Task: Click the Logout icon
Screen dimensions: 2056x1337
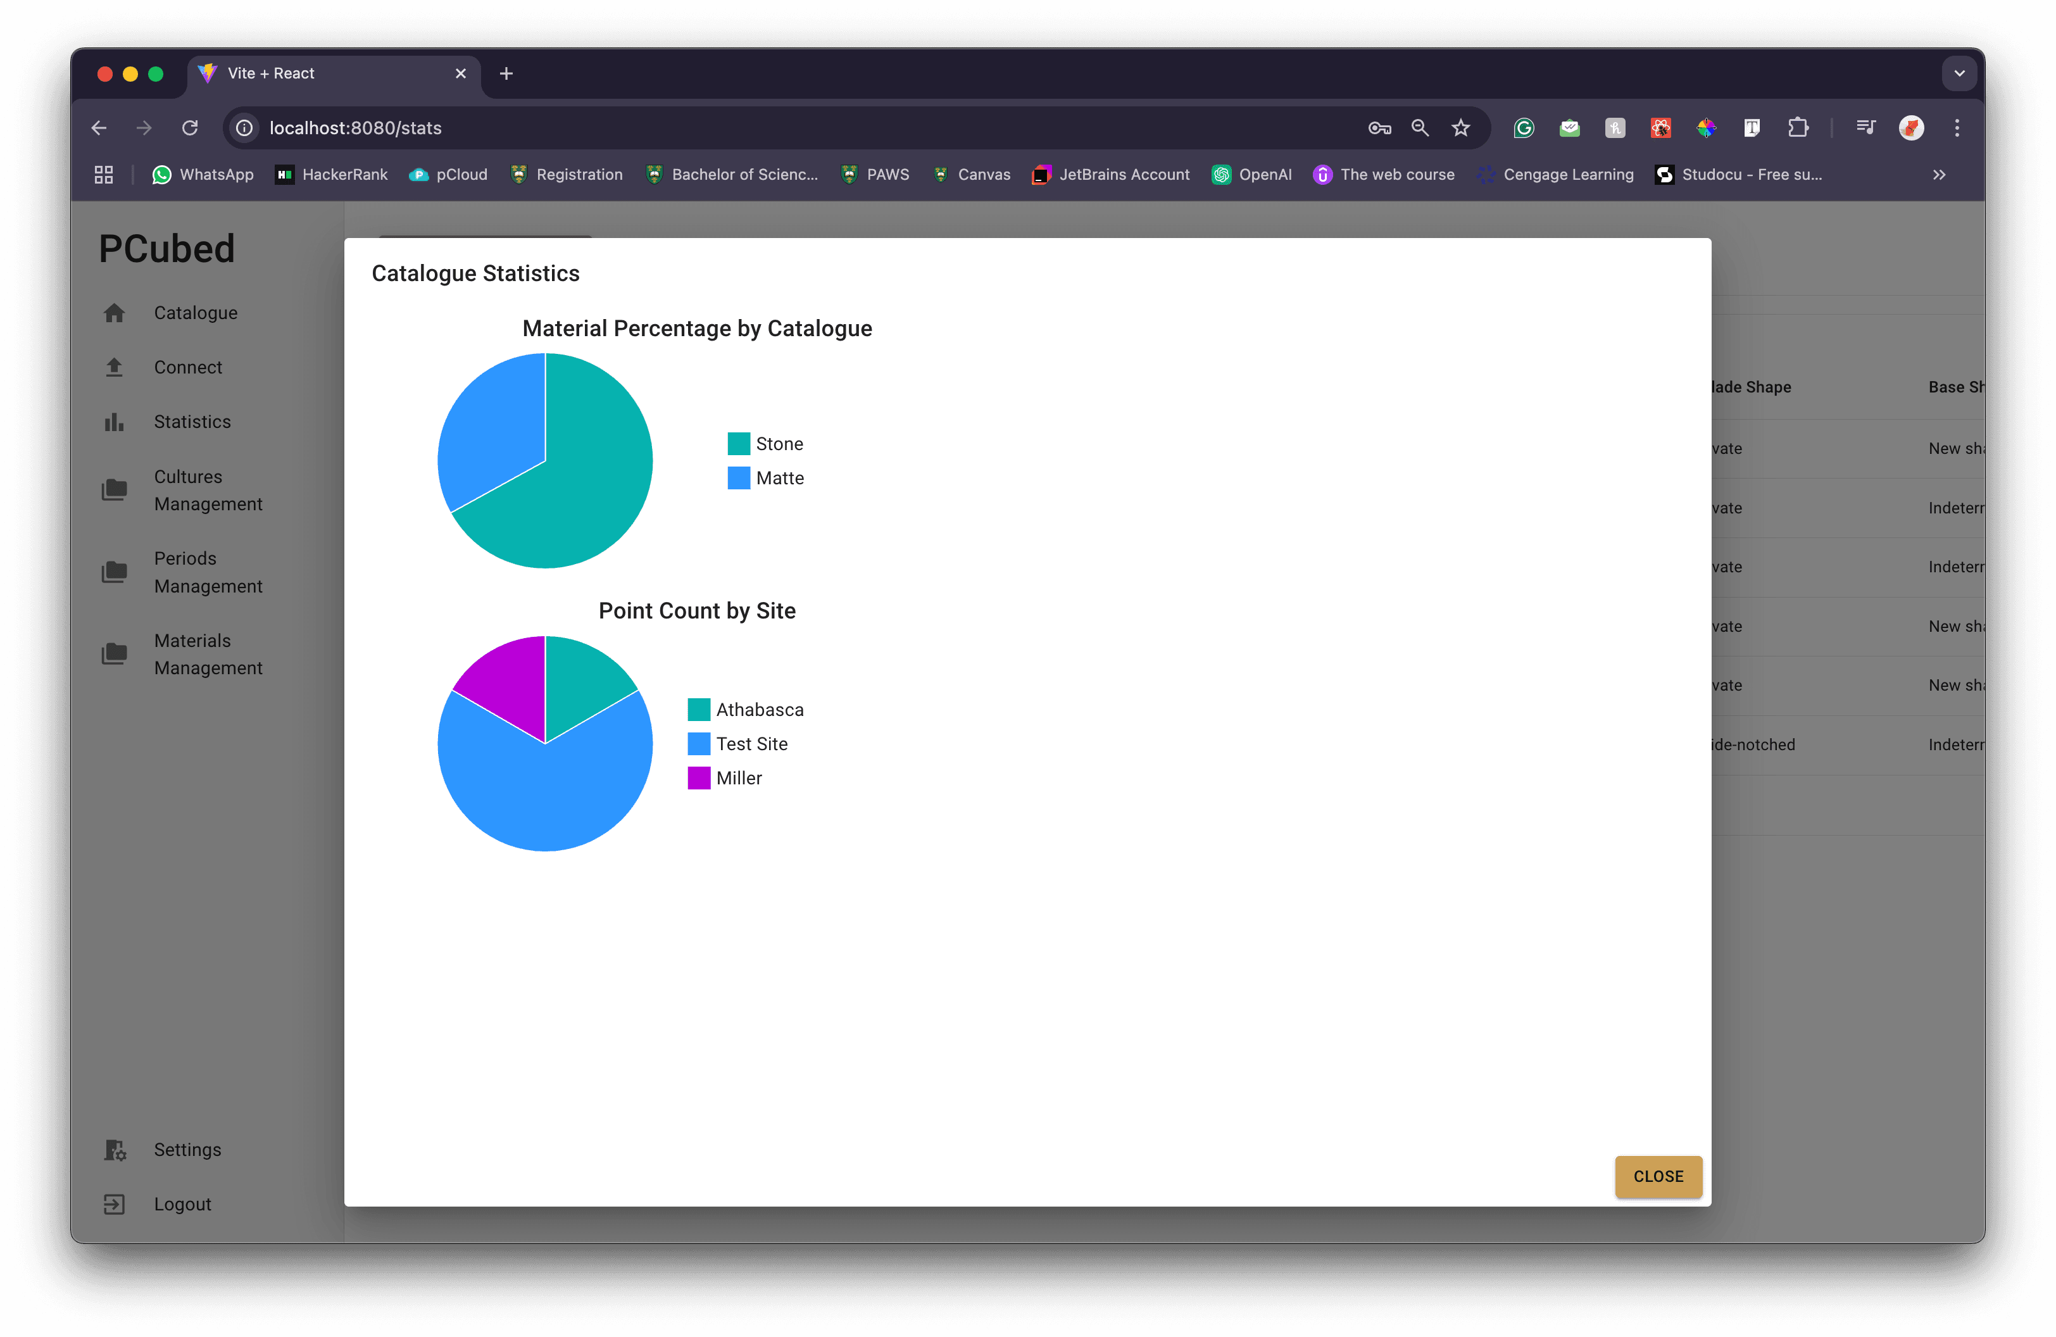Action: tap(114, 1204)
